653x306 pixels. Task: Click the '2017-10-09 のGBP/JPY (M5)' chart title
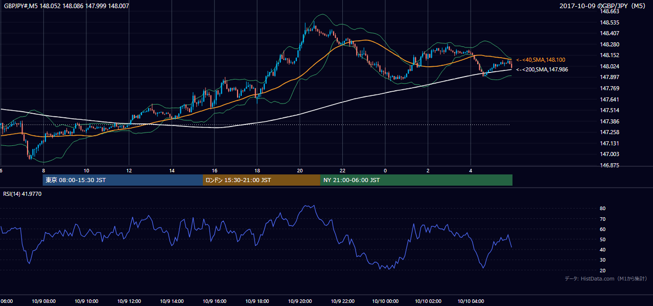(x=603, y=6)
